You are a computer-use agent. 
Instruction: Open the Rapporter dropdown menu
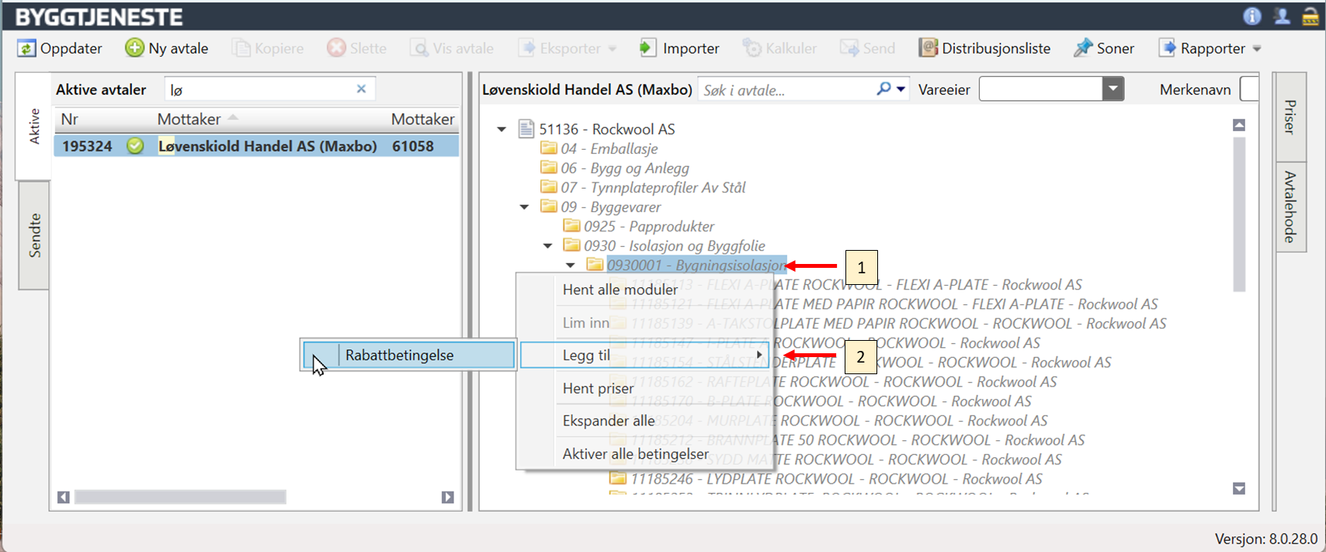point(1256,49)
